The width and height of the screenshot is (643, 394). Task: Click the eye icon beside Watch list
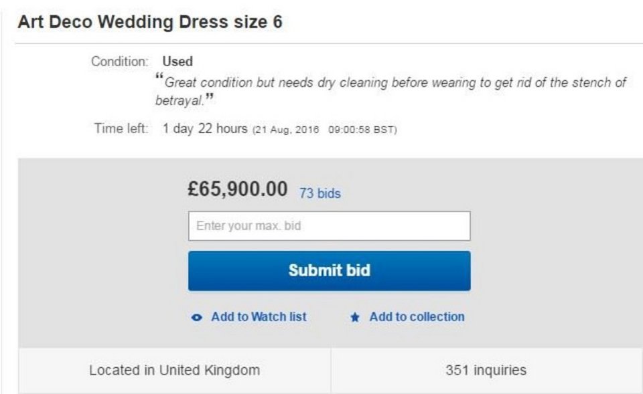tap(196, 318)
